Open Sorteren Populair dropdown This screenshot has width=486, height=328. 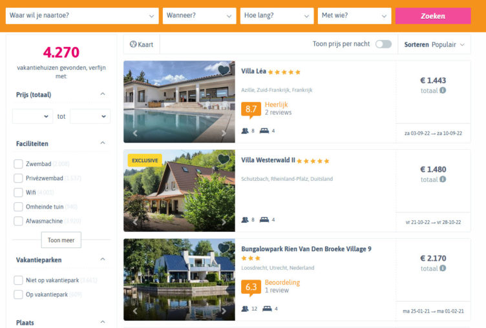(434, 45)
